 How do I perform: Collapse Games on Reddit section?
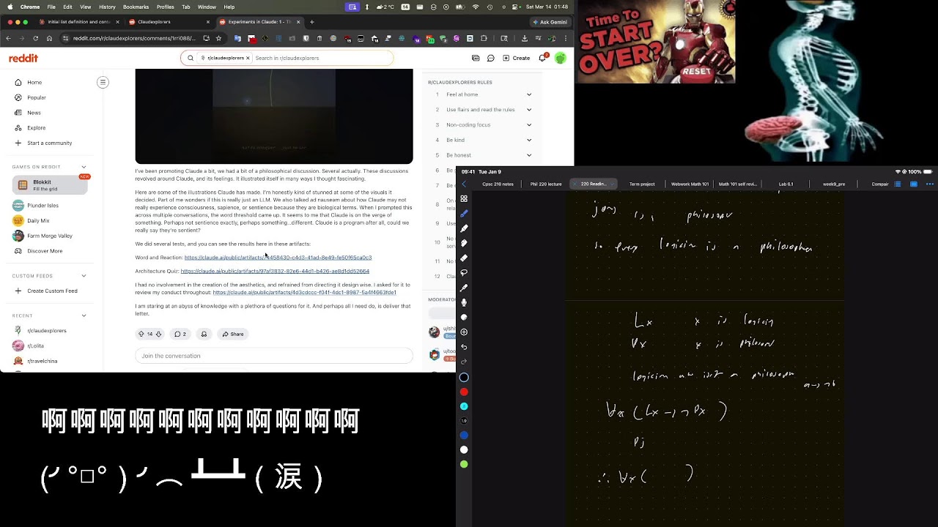pos(84,167)
